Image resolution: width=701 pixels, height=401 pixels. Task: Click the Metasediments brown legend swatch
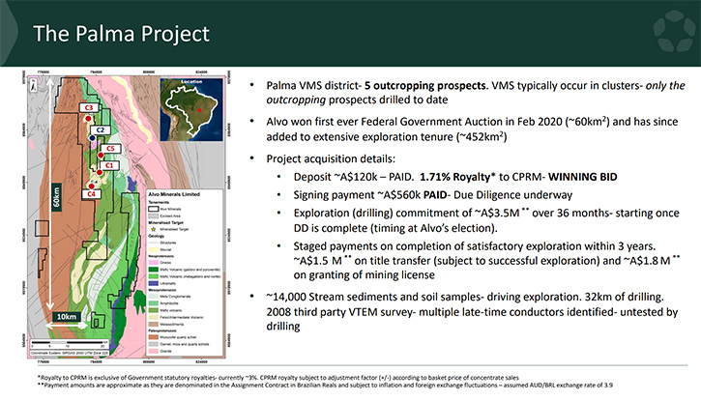point(154,324)
